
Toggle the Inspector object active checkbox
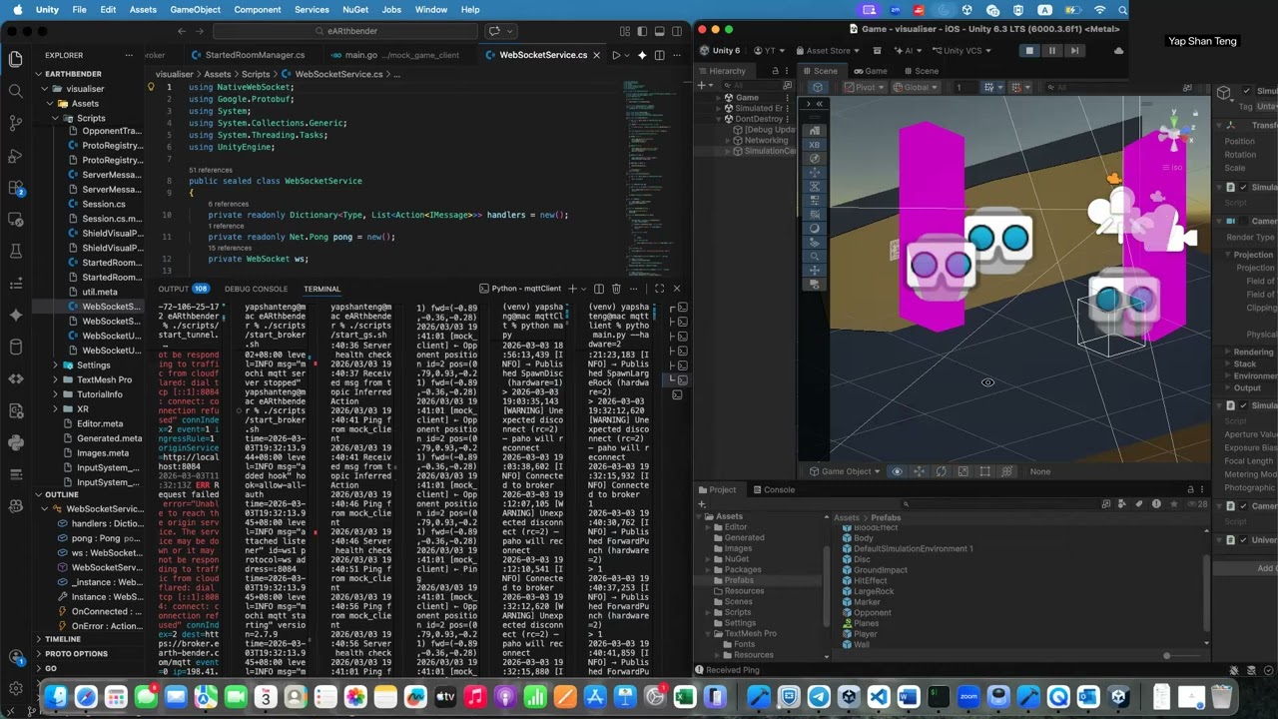click(1246, 92)
